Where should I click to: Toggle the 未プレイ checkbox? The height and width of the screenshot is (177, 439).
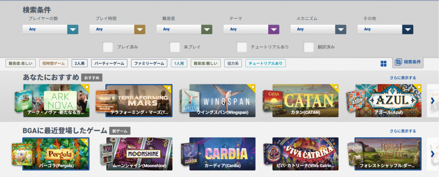point(175,47)
